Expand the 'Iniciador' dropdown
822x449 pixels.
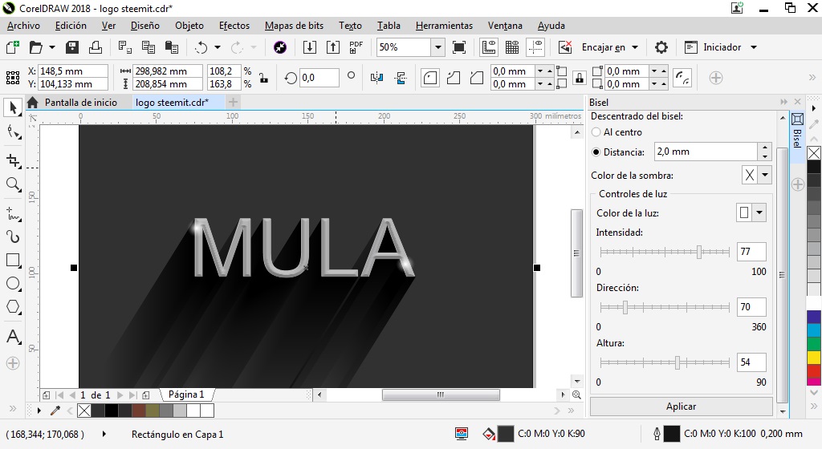coord(754,47)
